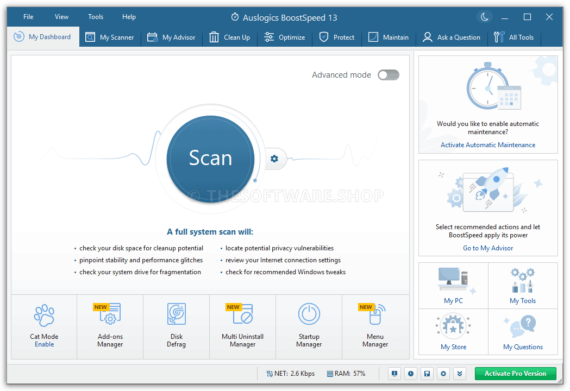
Task: Click 'check your disk space for cleanup potential'
Action: [x=141, y=248]
